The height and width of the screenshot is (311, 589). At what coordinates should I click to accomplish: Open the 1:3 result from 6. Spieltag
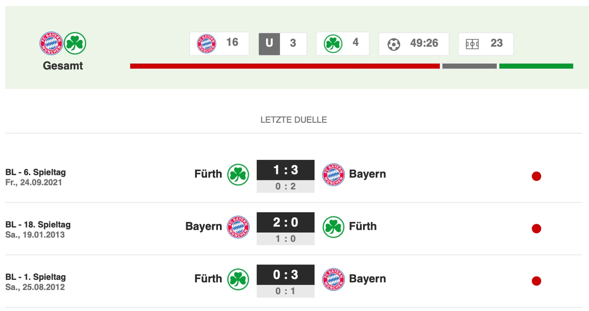coord(286,170)
